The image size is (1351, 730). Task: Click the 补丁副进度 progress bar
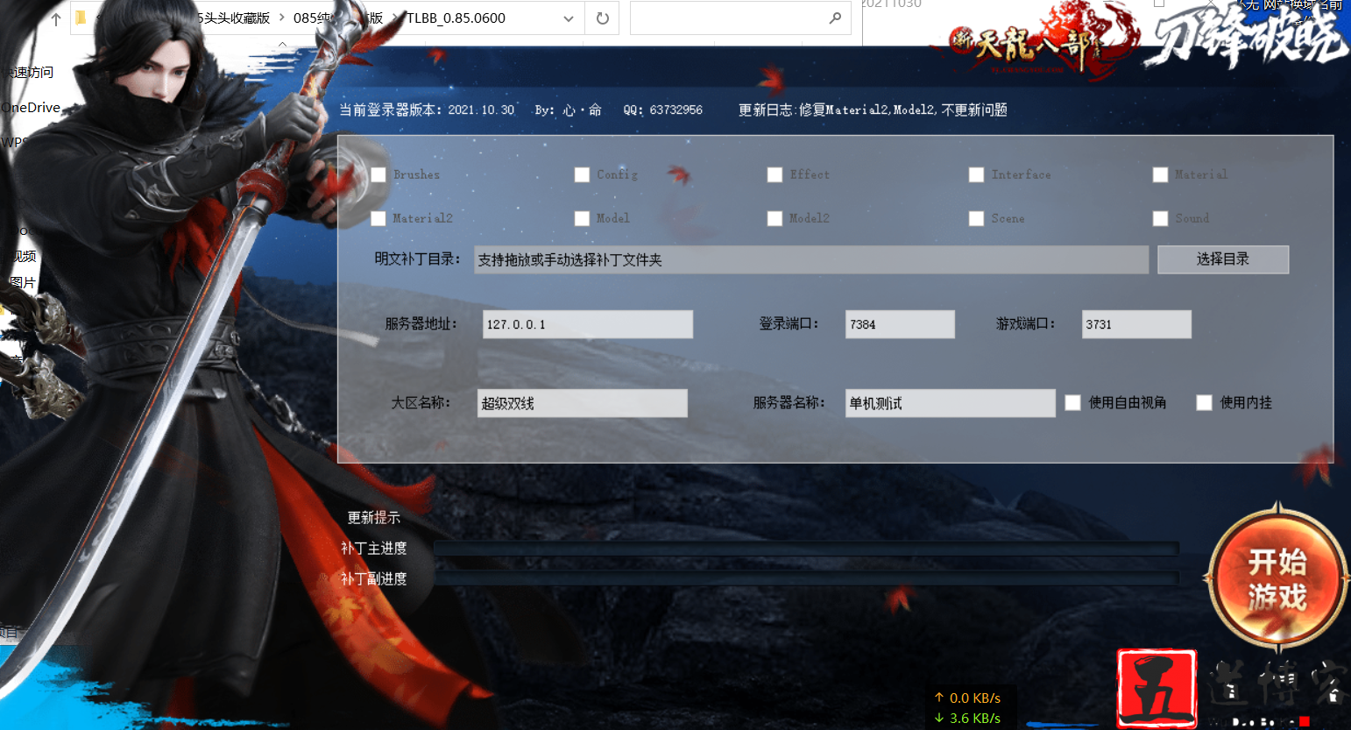806,578
